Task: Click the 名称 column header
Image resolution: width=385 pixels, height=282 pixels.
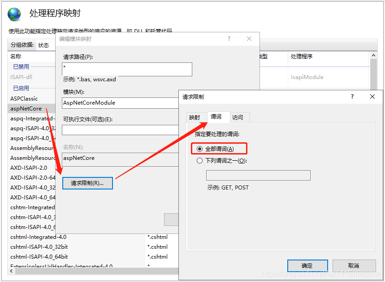Action: [16, 56]
